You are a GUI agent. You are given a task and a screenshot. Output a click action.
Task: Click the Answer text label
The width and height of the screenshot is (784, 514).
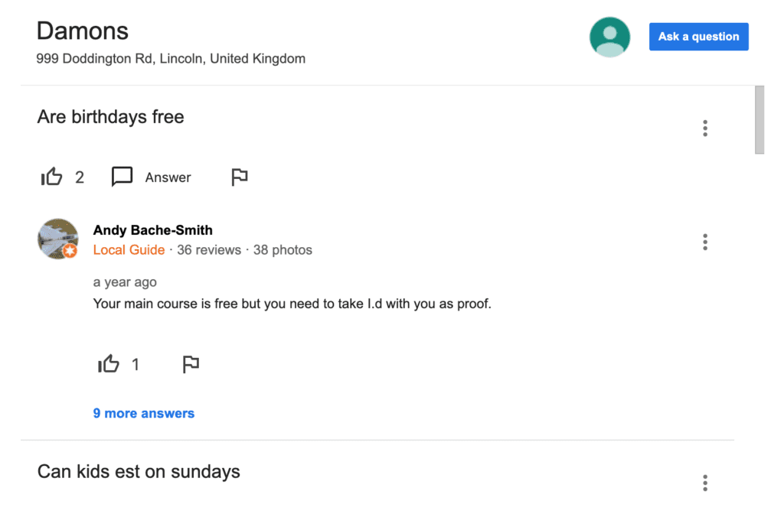pyautogui.click(x=168, y=177)
